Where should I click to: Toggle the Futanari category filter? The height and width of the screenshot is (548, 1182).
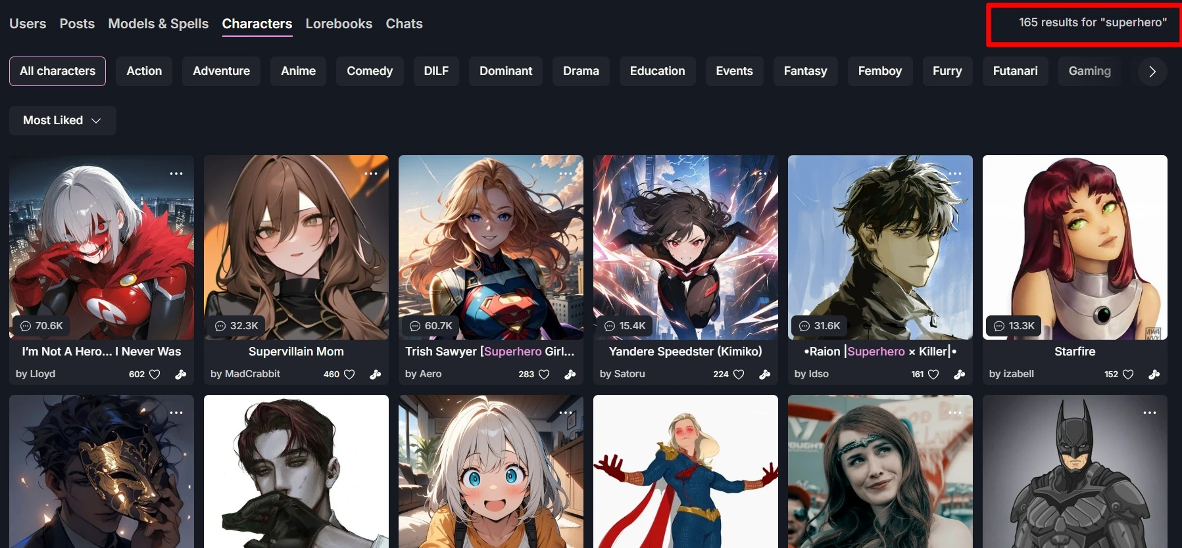tap(1015, 71)
